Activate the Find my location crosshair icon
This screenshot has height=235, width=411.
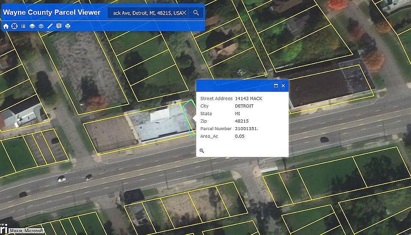point(15,26)
